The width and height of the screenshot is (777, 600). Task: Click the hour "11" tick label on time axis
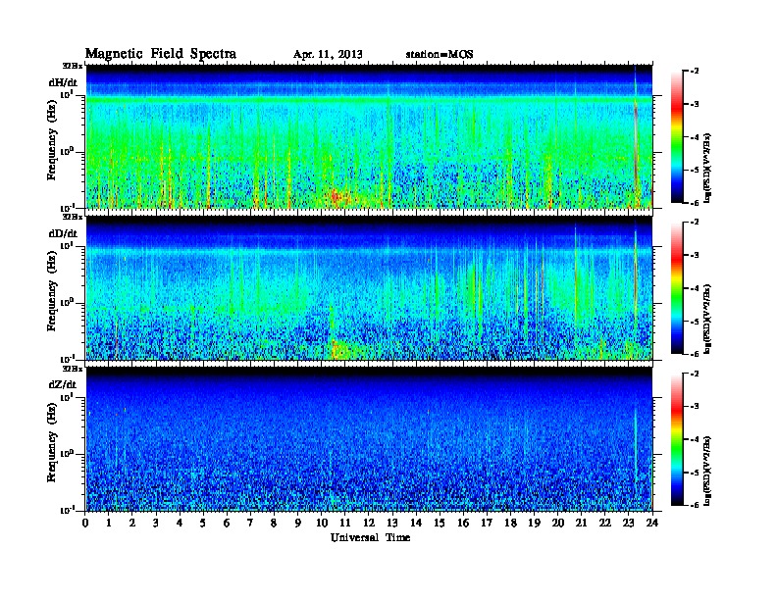pyautogui.click(x=345, y=523)
